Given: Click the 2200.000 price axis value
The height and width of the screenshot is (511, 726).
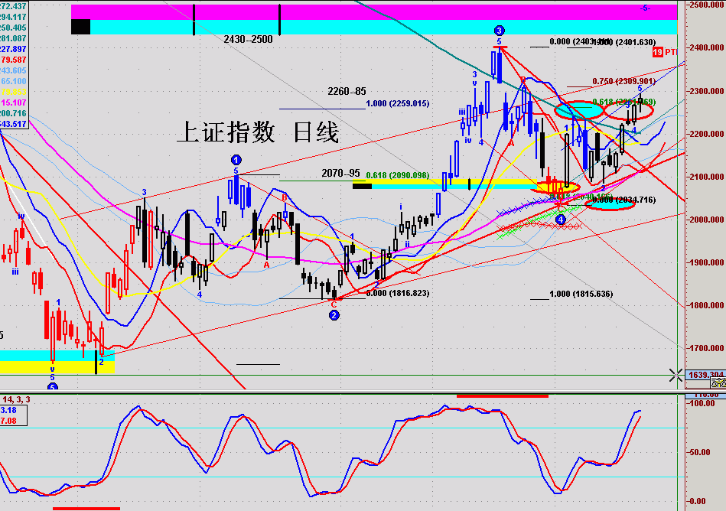Looking at the screenshot, I should pos(707,134).
